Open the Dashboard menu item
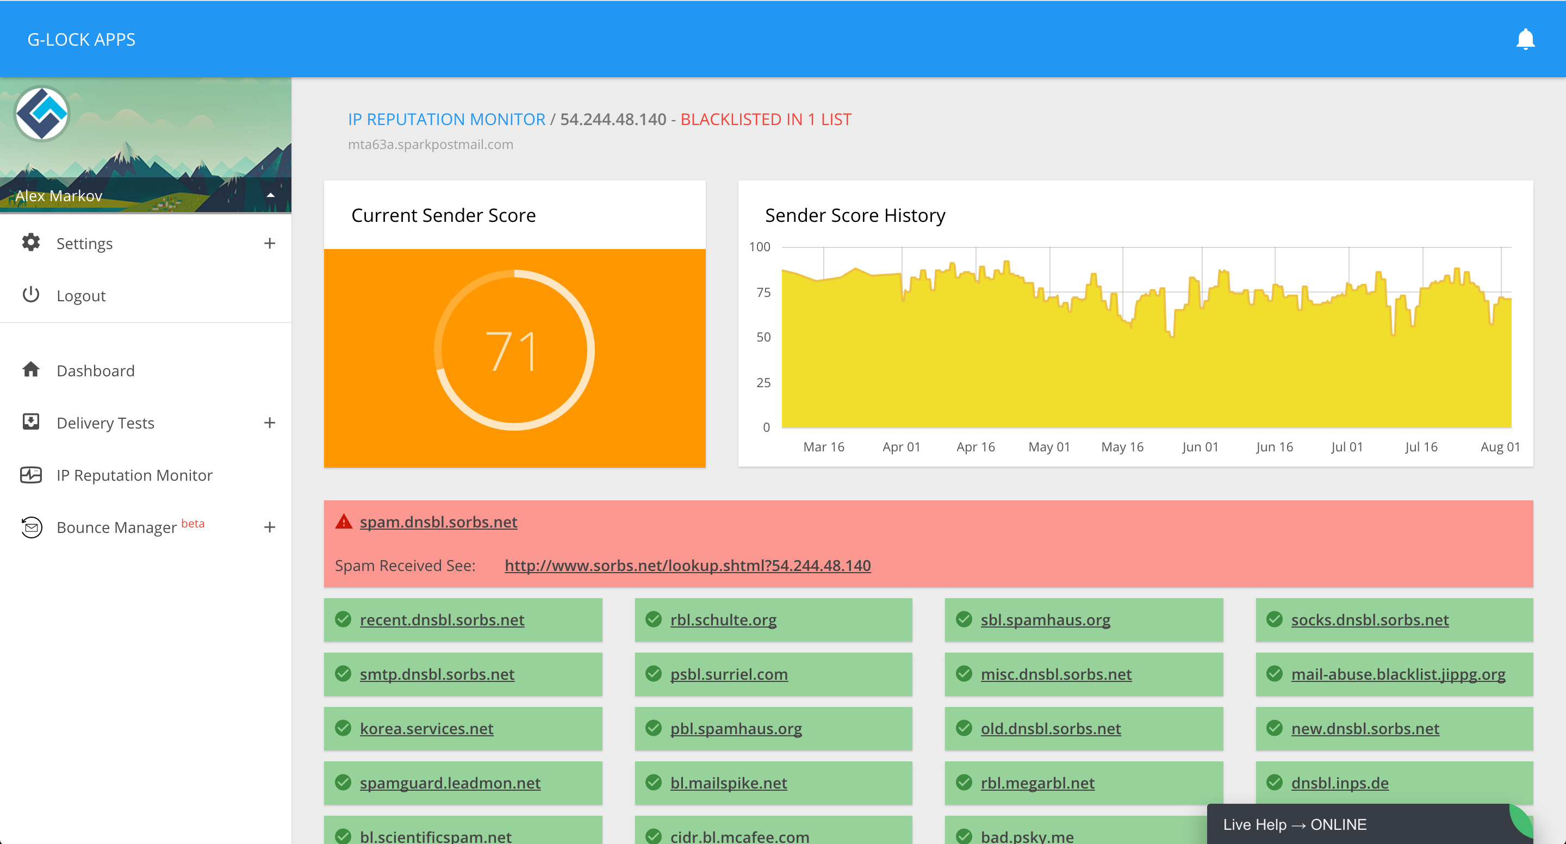The width and height of the screenshot is (1566, 844). (96, 370)
